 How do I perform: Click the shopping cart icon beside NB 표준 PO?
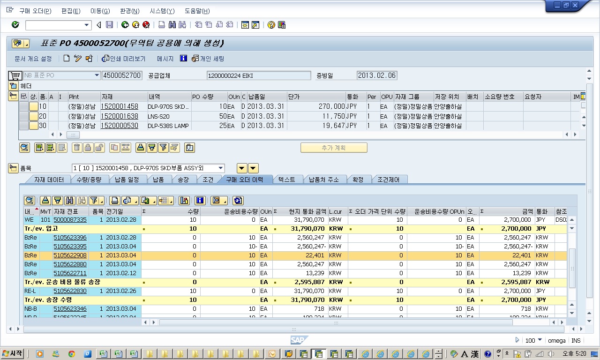click(15, 75)
